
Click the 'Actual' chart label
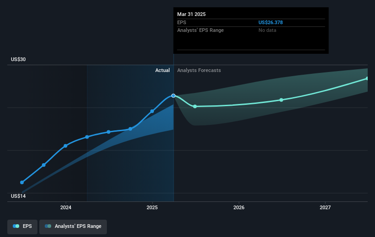pyautogui.click(x=163, y=70)
